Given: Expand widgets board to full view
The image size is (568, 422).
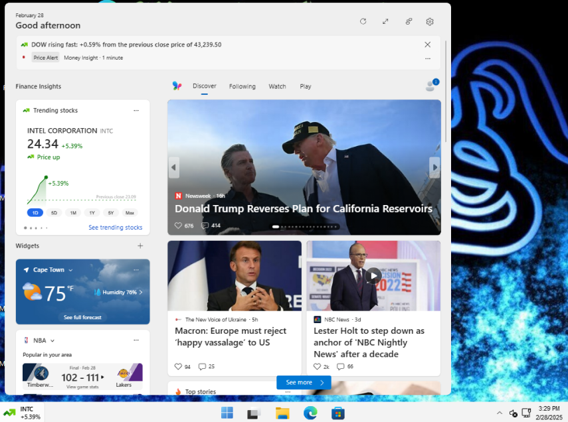Looking at the screenshot, I should point(385,21).
